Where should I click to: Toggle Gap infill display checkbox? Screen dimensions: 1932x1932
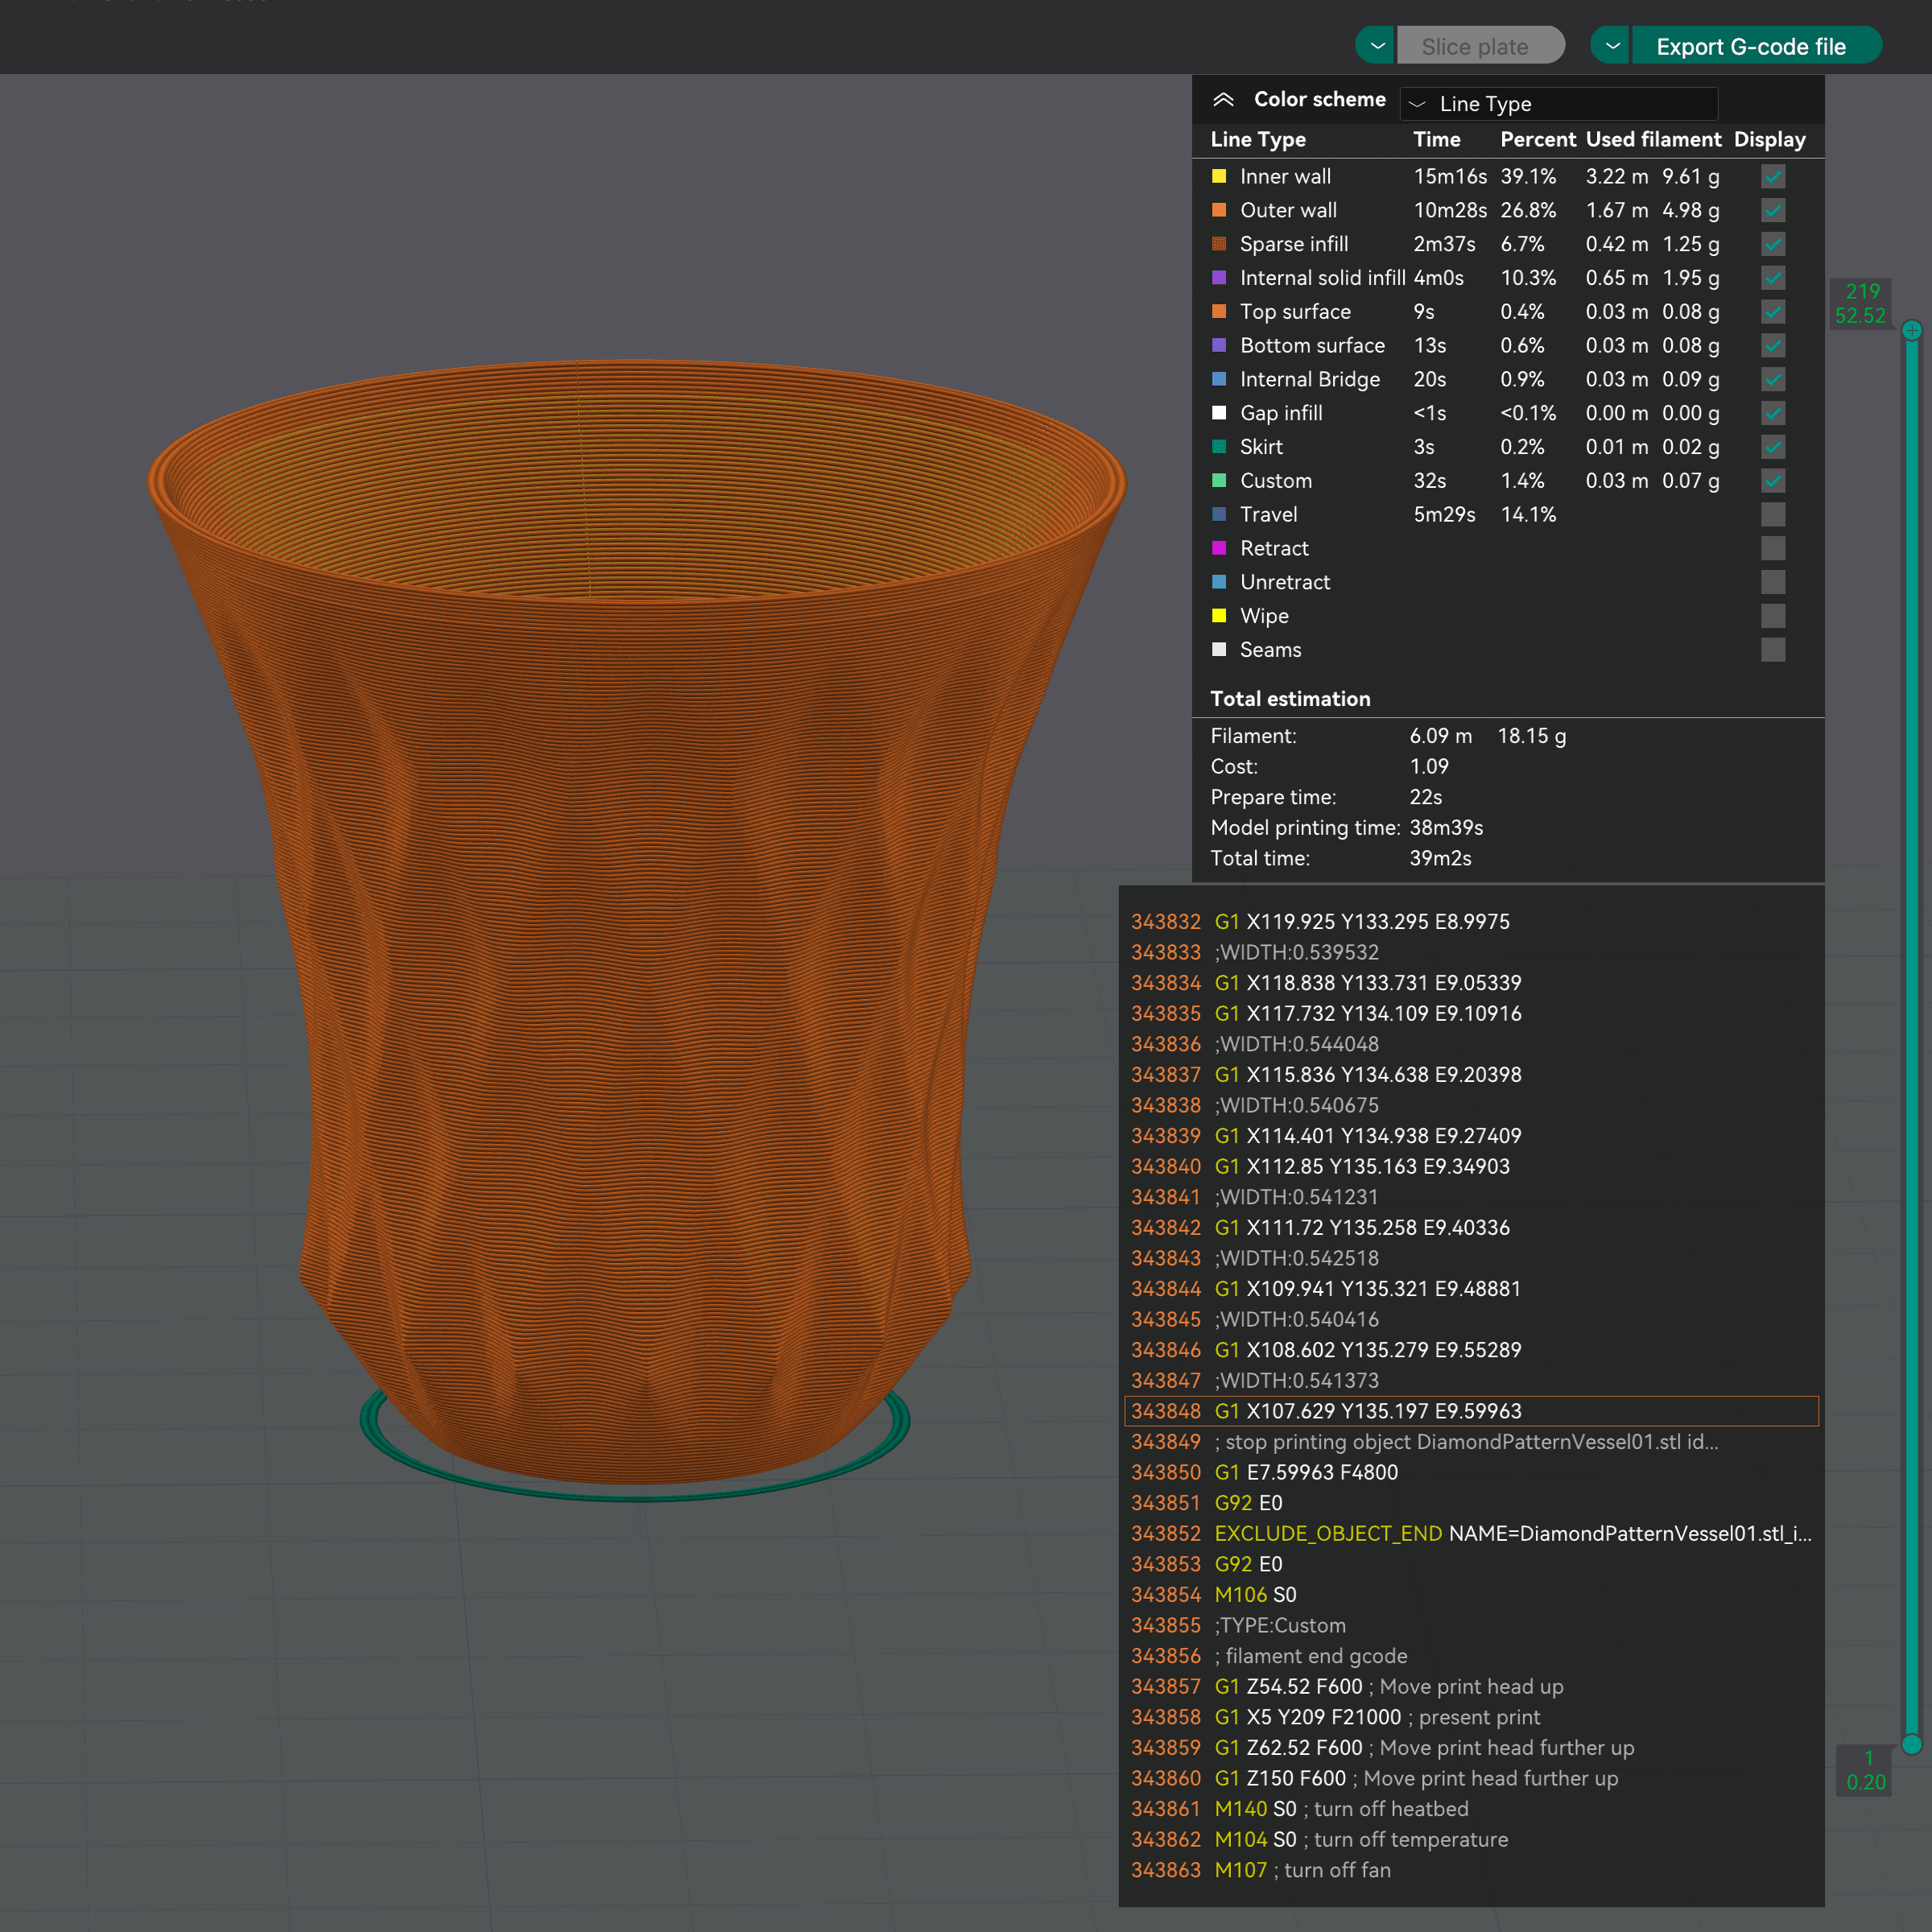click(1772, 413)
